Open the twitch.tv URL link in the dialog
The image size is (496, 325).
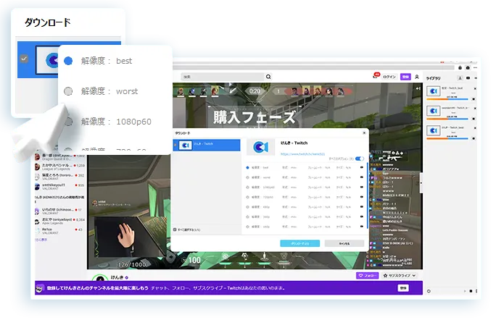click(302, 154)
